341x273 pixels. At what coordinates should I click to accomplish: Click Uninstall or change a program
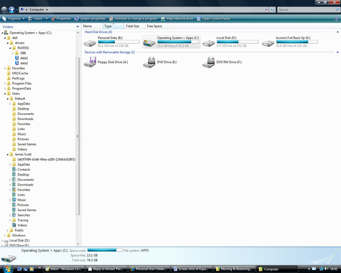133,19
